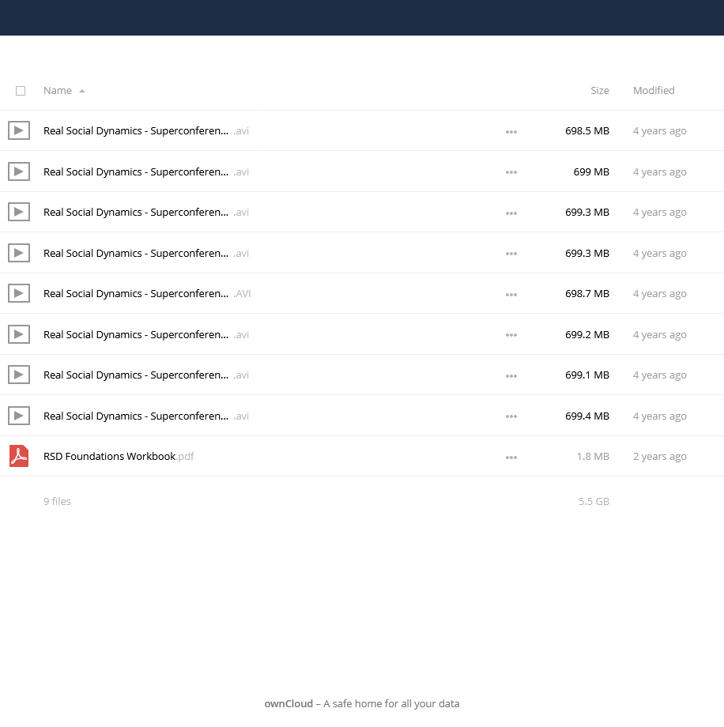Click the video icon of the 698.7 MB .AVI file

[19, 293]
